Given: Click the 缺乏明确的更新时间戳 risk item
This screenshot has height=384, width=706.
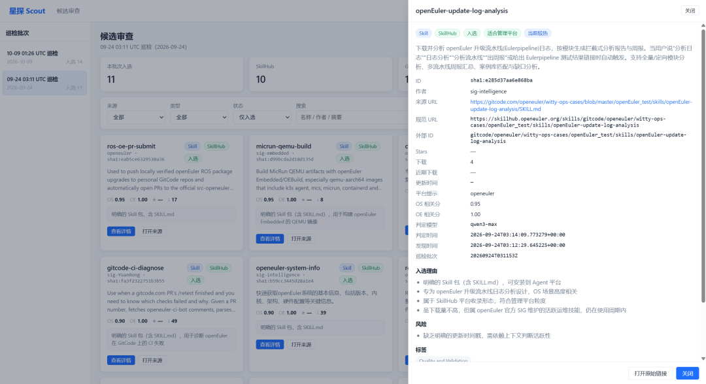Looking at the screenshot, I should 487,336.
